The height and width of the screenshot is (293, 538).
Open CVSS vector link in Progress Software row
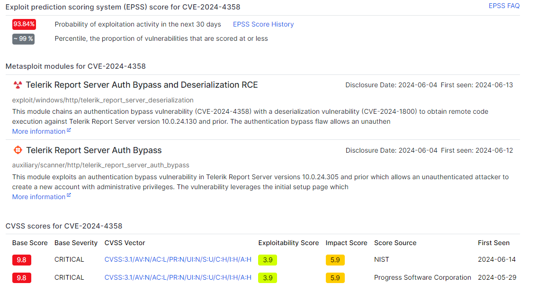pyautogui.click(x=178, y=278)
